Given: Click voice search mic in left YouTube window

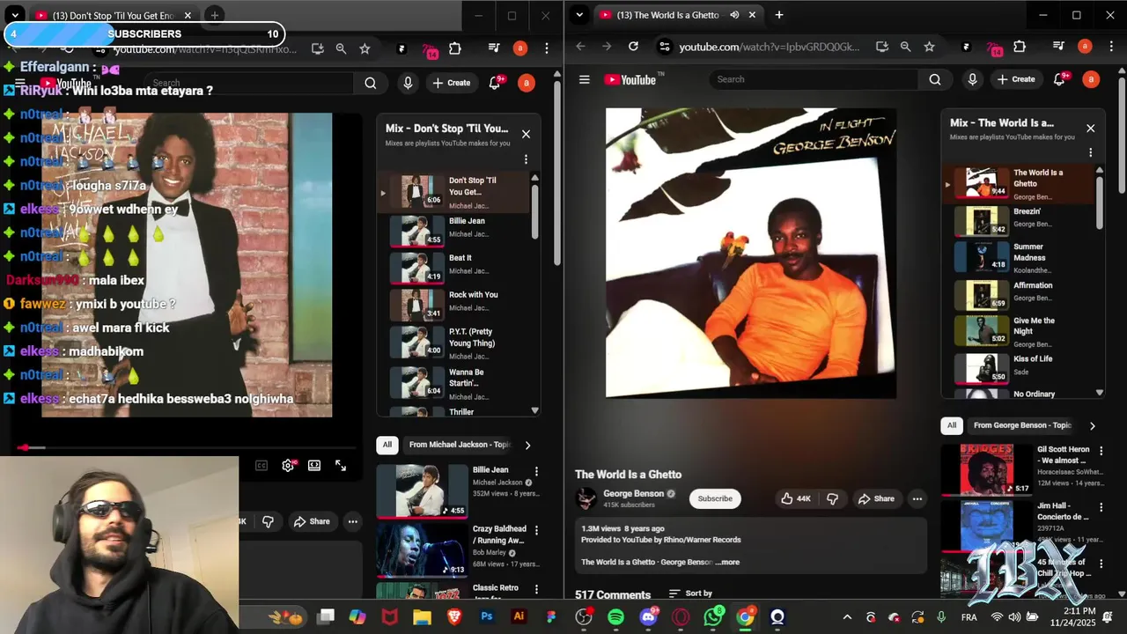Looking at the screenshot, I should point(407,83).
